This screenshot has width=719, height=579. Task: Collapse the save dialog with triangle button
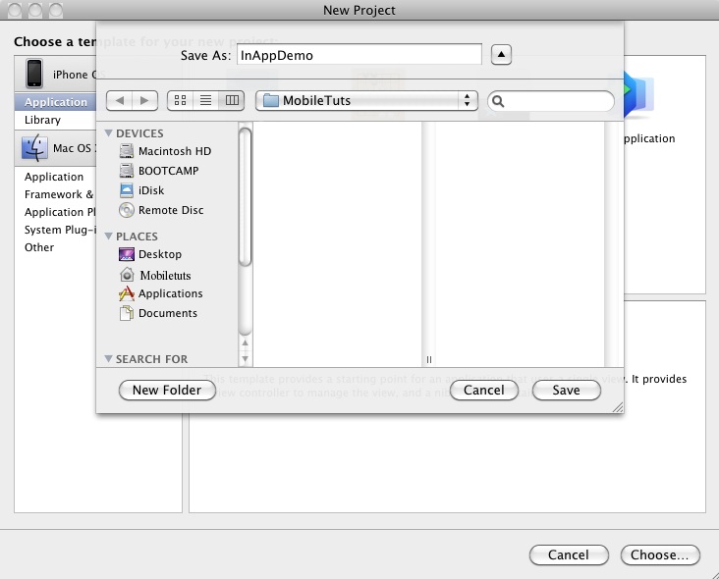[x=501, y=55]
